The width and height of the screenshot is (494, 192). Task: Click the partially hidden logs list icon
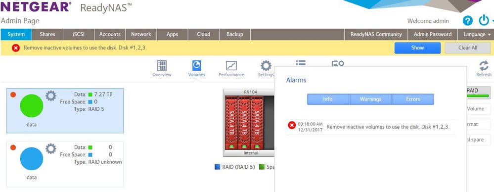301,63
